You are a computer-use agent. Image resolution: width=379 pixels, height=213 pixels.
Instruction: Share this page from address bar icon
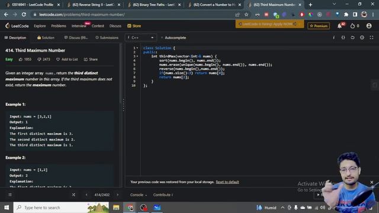237,14
